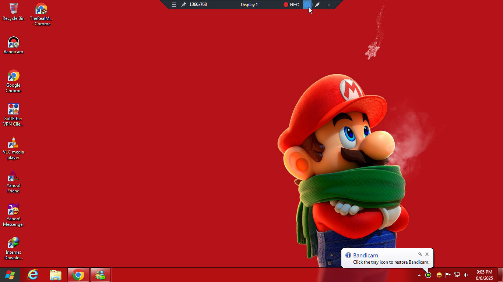Click the 'Click the tray icon to restore Bandicam.' message
Viewport: 503px width, 282px height.
(391, 262)
